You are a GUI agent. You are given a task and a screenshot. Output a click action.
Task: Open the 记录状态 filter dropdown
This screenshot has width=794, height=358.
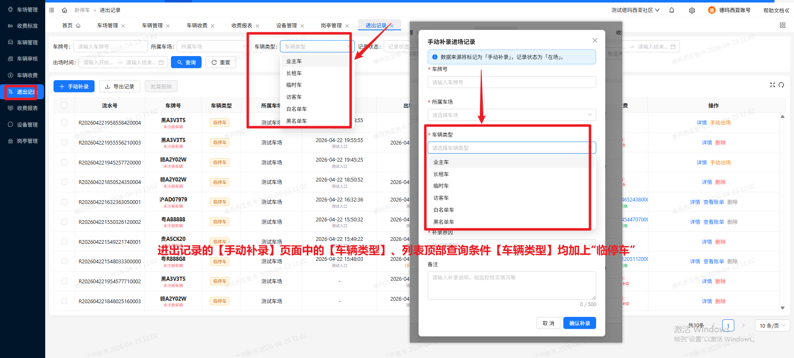pyautogui.click(x=397, y=47)
